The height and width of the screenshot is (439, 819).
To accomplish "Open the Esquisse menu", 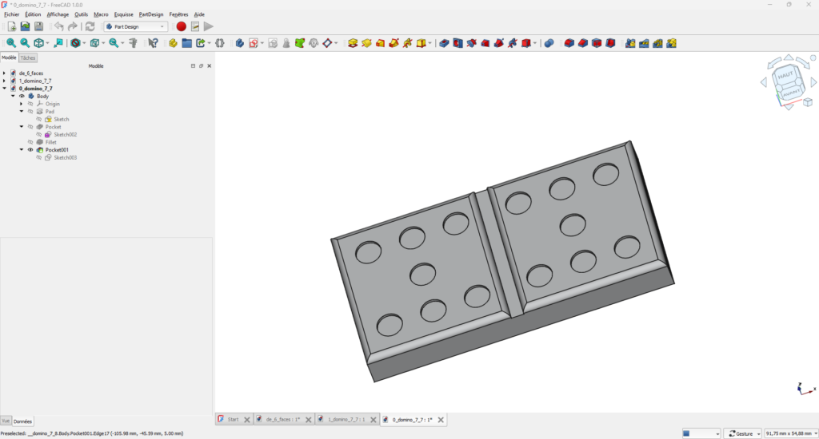I will coord(124,14).
